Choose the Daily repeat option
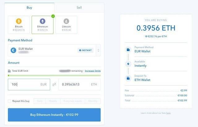This screenshot has height=127, width=198. [40, 101]
